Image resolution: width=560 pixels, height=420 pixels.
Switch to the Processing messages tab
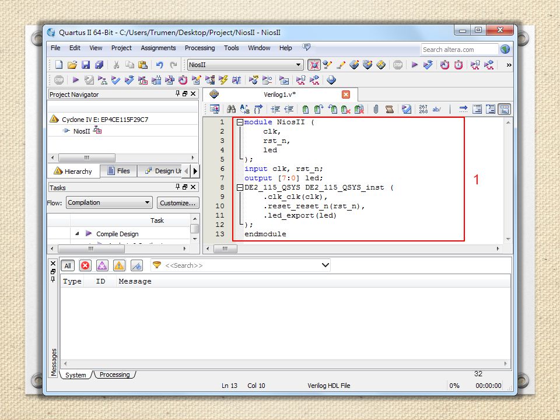coord(114,374)
